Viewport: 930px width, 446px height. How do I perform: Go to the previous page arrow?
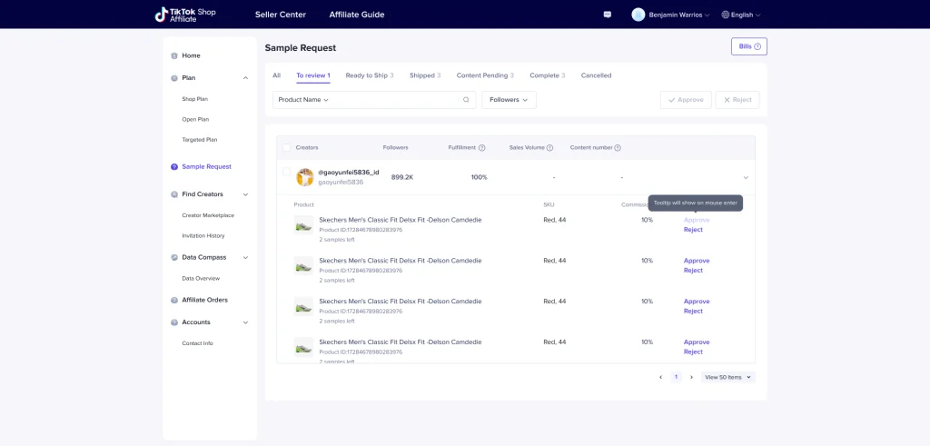point(661,377)
